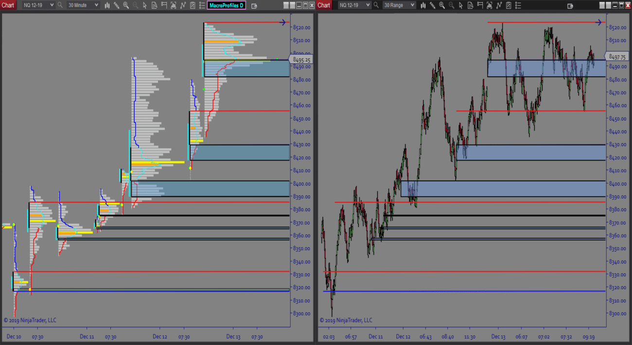Open bar type settings in right chart
Image resolution: width=632 pixels, height=345 pixels.
click(423, 5)
